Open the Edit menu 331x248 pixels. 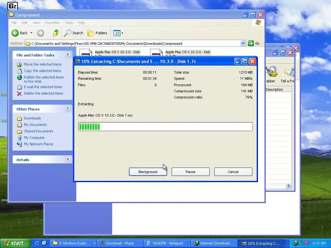pos(25,23)
